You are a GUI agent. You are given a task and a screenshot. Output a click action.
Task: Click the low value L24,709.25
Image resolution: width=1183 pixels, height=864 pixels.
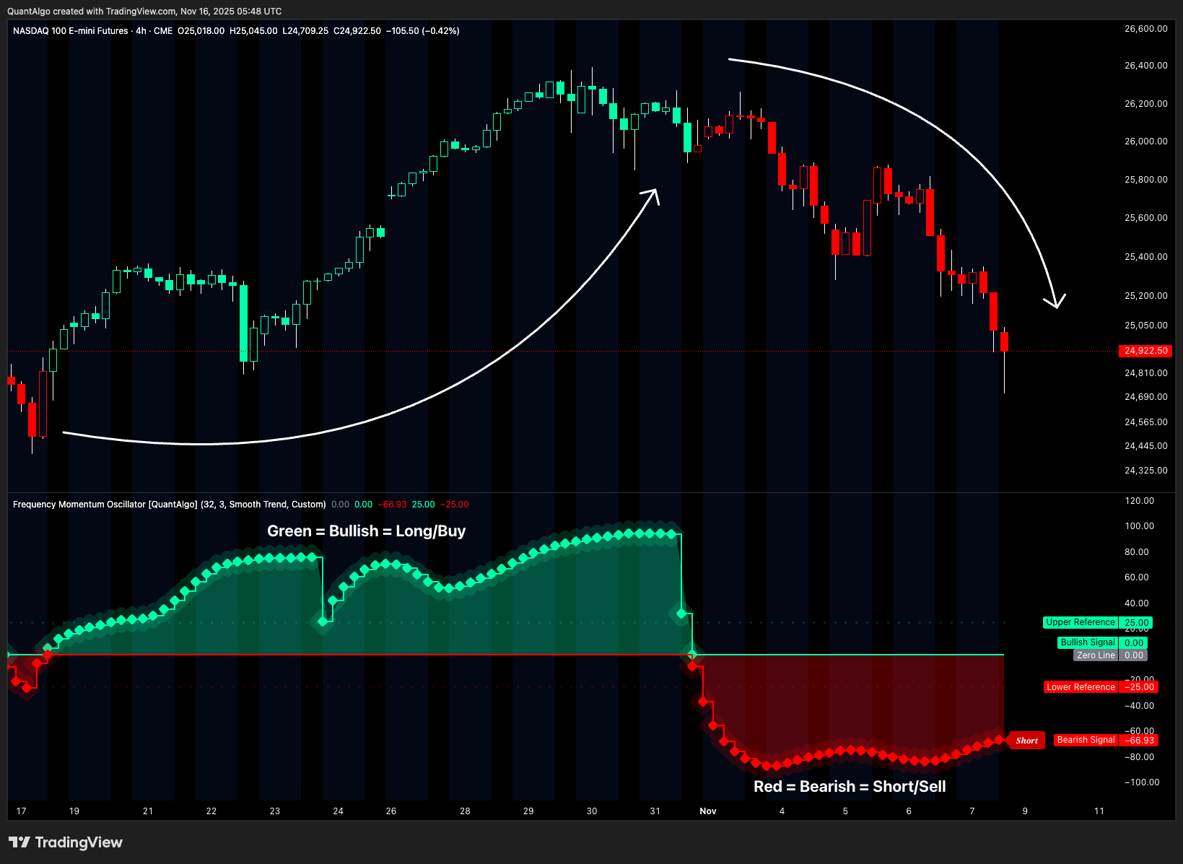305,31
